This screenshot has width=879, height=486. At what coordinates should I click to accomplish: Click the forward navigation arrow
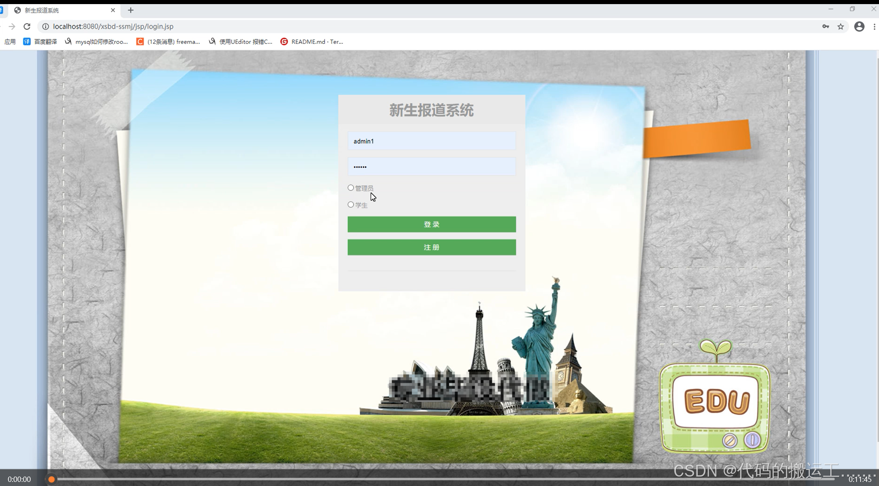click(12, 27)
